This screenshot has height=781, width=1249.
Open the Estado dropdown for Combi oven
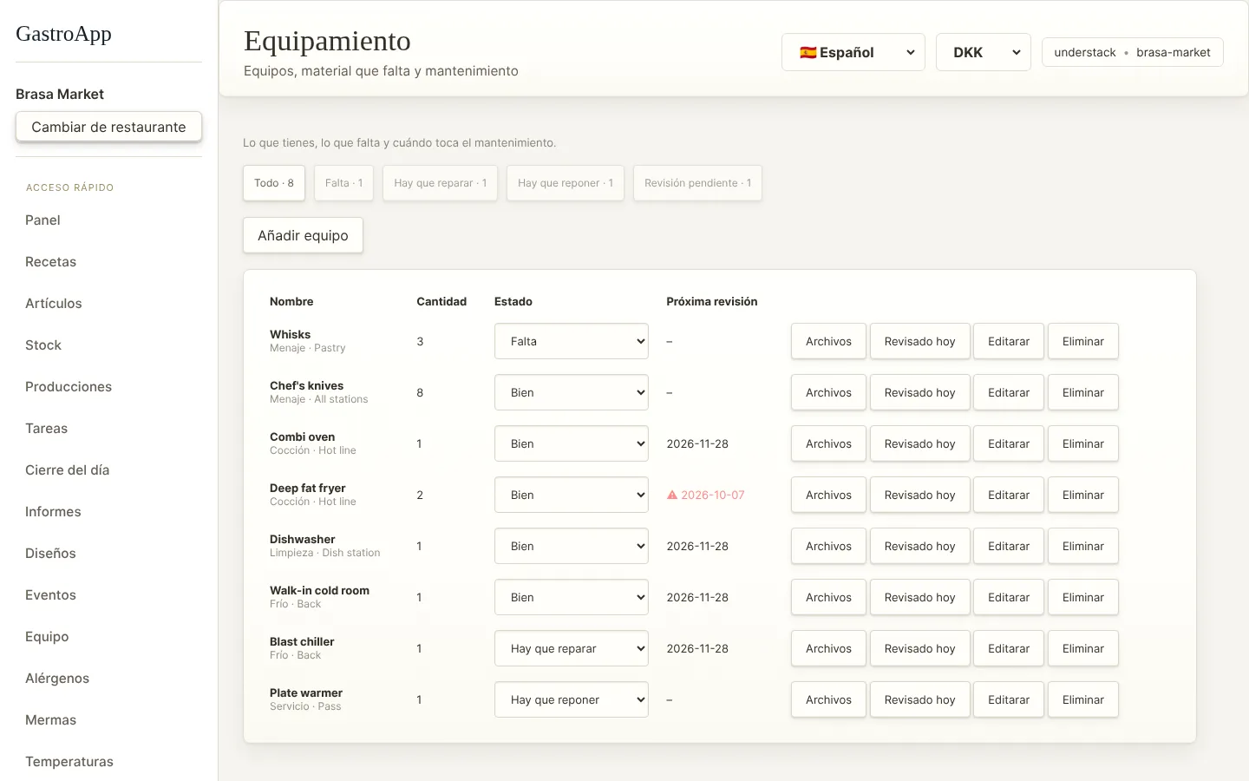click(572, 443)
